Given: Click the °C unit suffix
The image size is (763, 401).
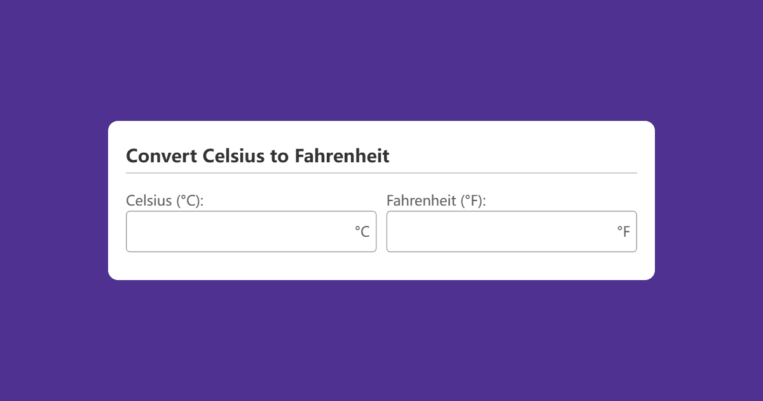Looking at the screenshot, I should tap(362, 231).
